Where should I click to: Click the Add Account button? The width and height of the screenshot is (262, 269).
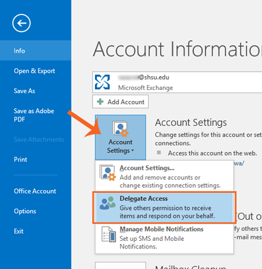[121, 102]
